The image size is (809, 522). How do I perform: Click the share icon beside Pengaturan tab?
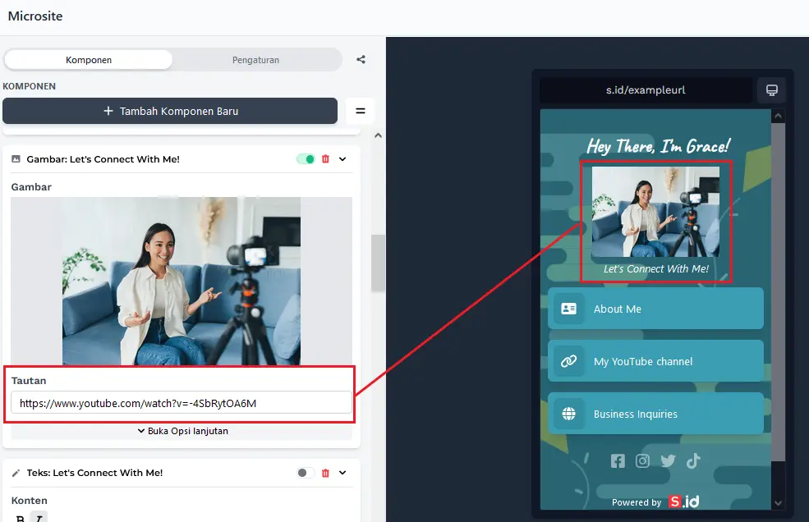pyautogui.click(x=361, y=60)
